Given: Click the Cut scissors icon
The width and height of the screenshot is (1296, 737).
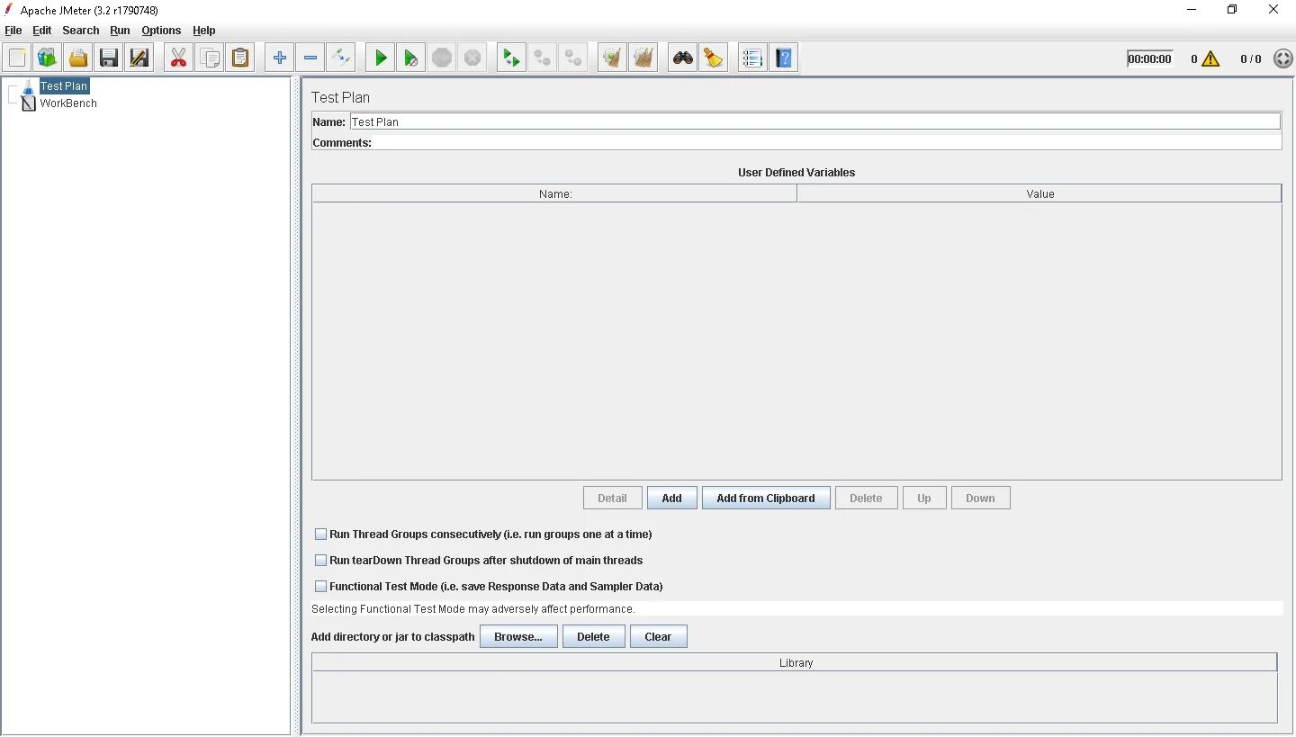Looking at the screenshot, I should [x=178, y=58].
